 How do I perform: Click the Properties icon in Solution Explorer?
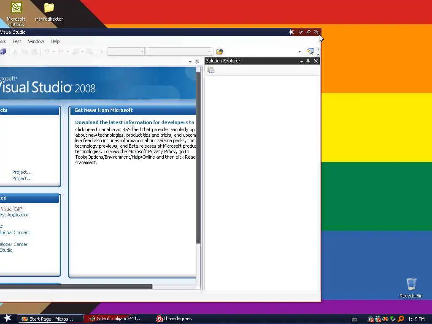pyautogui.click(x=211, y=70)
